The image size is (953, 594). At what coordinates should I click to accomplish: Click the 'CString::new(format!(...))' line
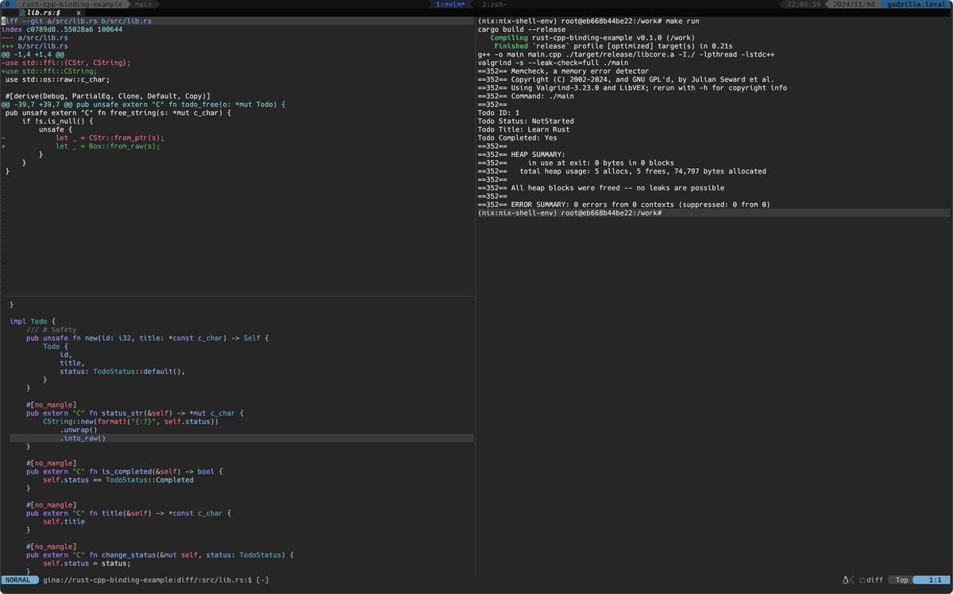point(130,421)
